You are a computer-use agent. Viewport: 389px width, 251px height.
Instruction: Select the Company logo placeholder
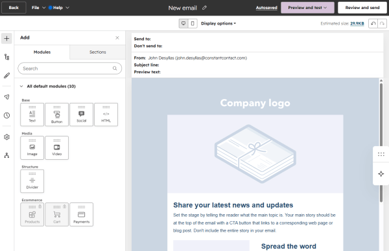(255, 103)
